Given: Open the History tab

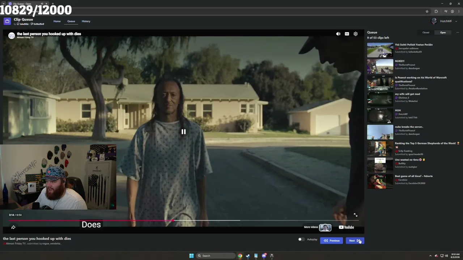Looking at the screenshot, I should [86, 21].
